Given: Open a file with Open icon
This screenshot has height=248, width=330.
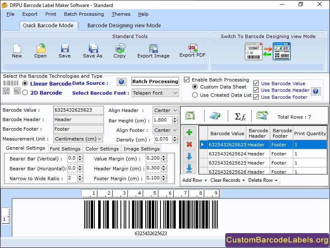Looking at the screenshot, I should 41,48.
